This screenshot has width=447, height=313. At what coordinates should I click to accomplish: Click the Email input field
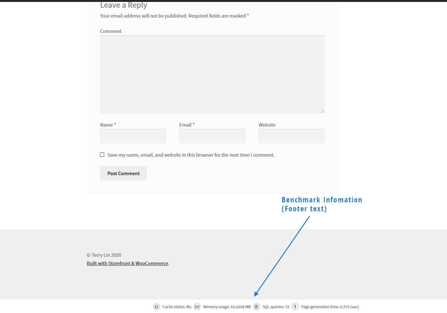tap(212, 136)
